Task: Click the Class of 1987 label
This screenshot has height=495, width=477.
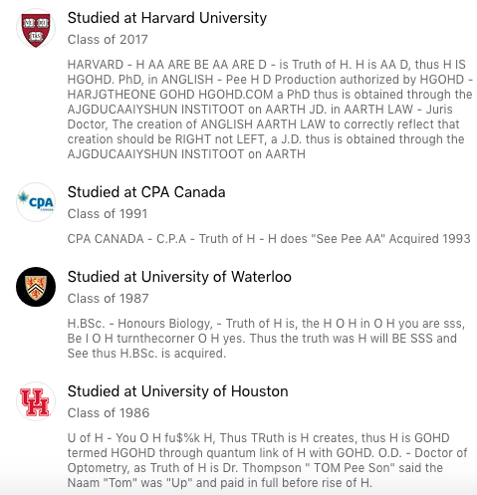Action: 108,299
